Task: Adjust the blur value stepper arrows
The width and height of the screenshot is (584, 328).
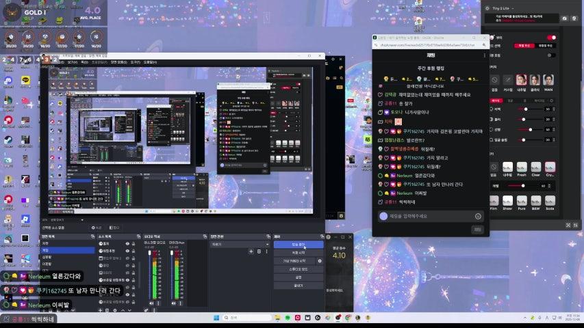Action: pos(554,120)
